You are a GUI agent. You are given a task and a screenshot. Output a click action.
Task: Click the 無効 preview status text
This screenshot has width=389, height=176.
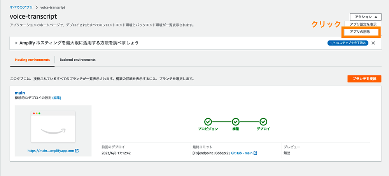[287, 153]
